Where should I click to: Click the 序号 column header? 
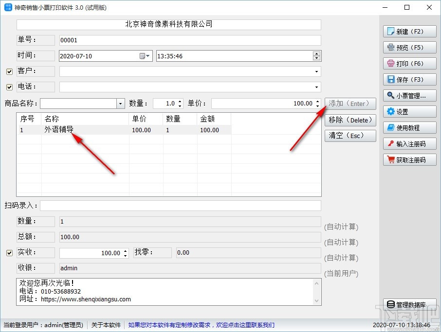coord(29,119)
